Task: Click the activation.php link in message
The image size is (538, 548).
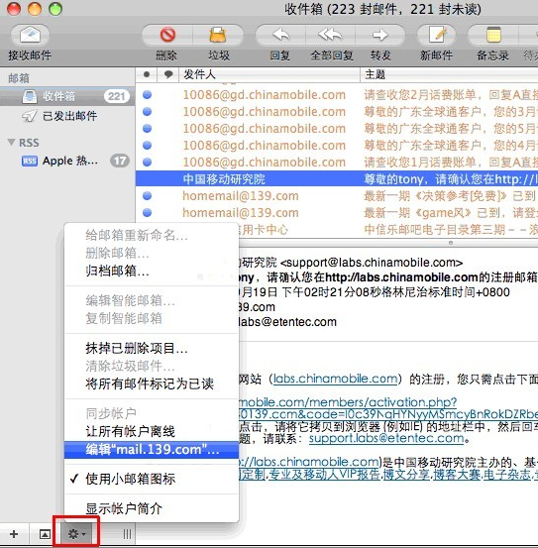Action: pyautogui.click(x=348, y=402)
